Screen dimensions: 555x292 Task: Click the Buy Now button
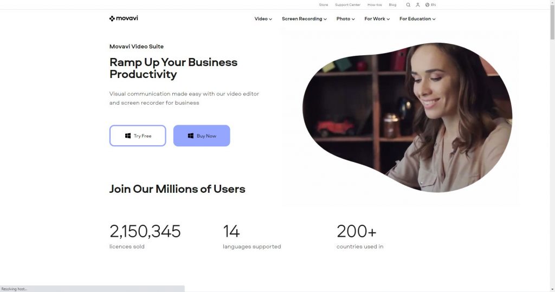click(202, 135)
